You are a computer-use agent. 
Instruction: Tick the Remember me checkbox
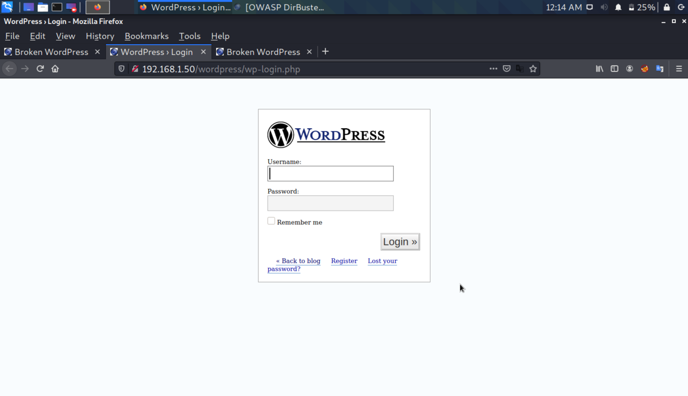click(x=271, y=221)
